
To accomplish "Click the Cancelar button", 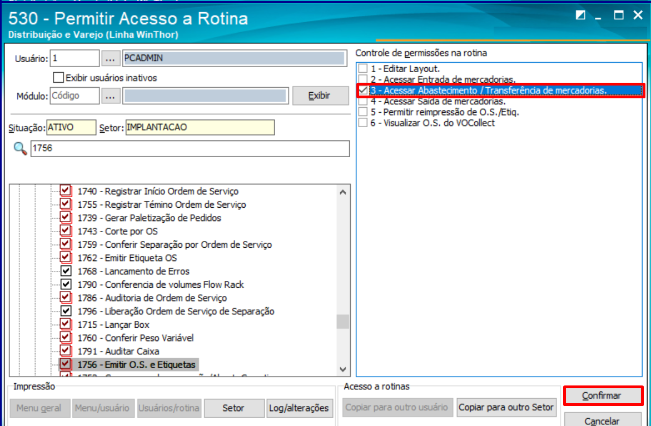I will [x=603, y=420].
